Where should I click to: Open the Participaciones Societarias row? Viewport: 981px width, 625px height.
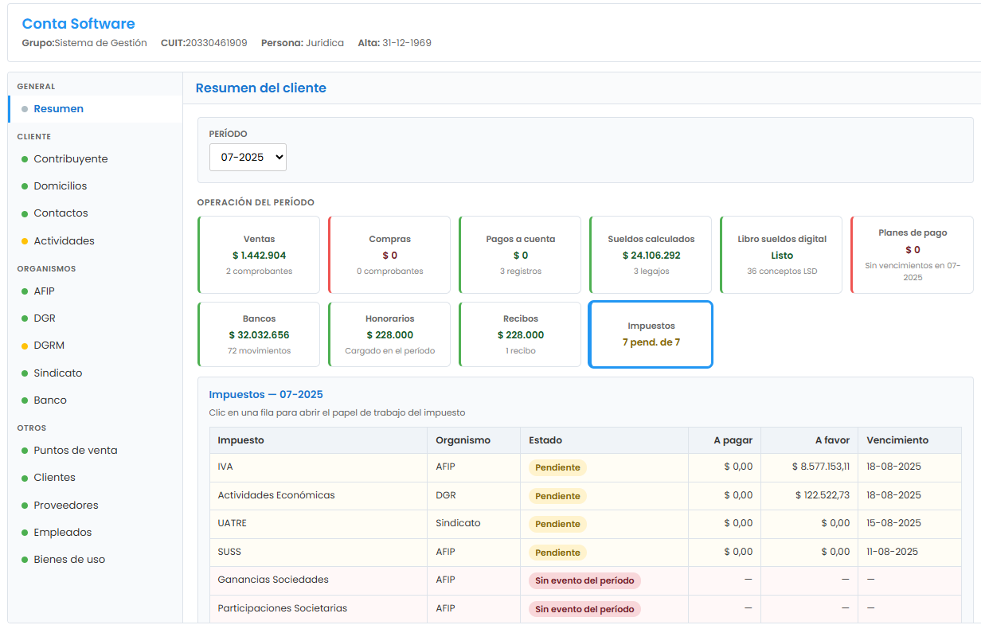[585, 609]
